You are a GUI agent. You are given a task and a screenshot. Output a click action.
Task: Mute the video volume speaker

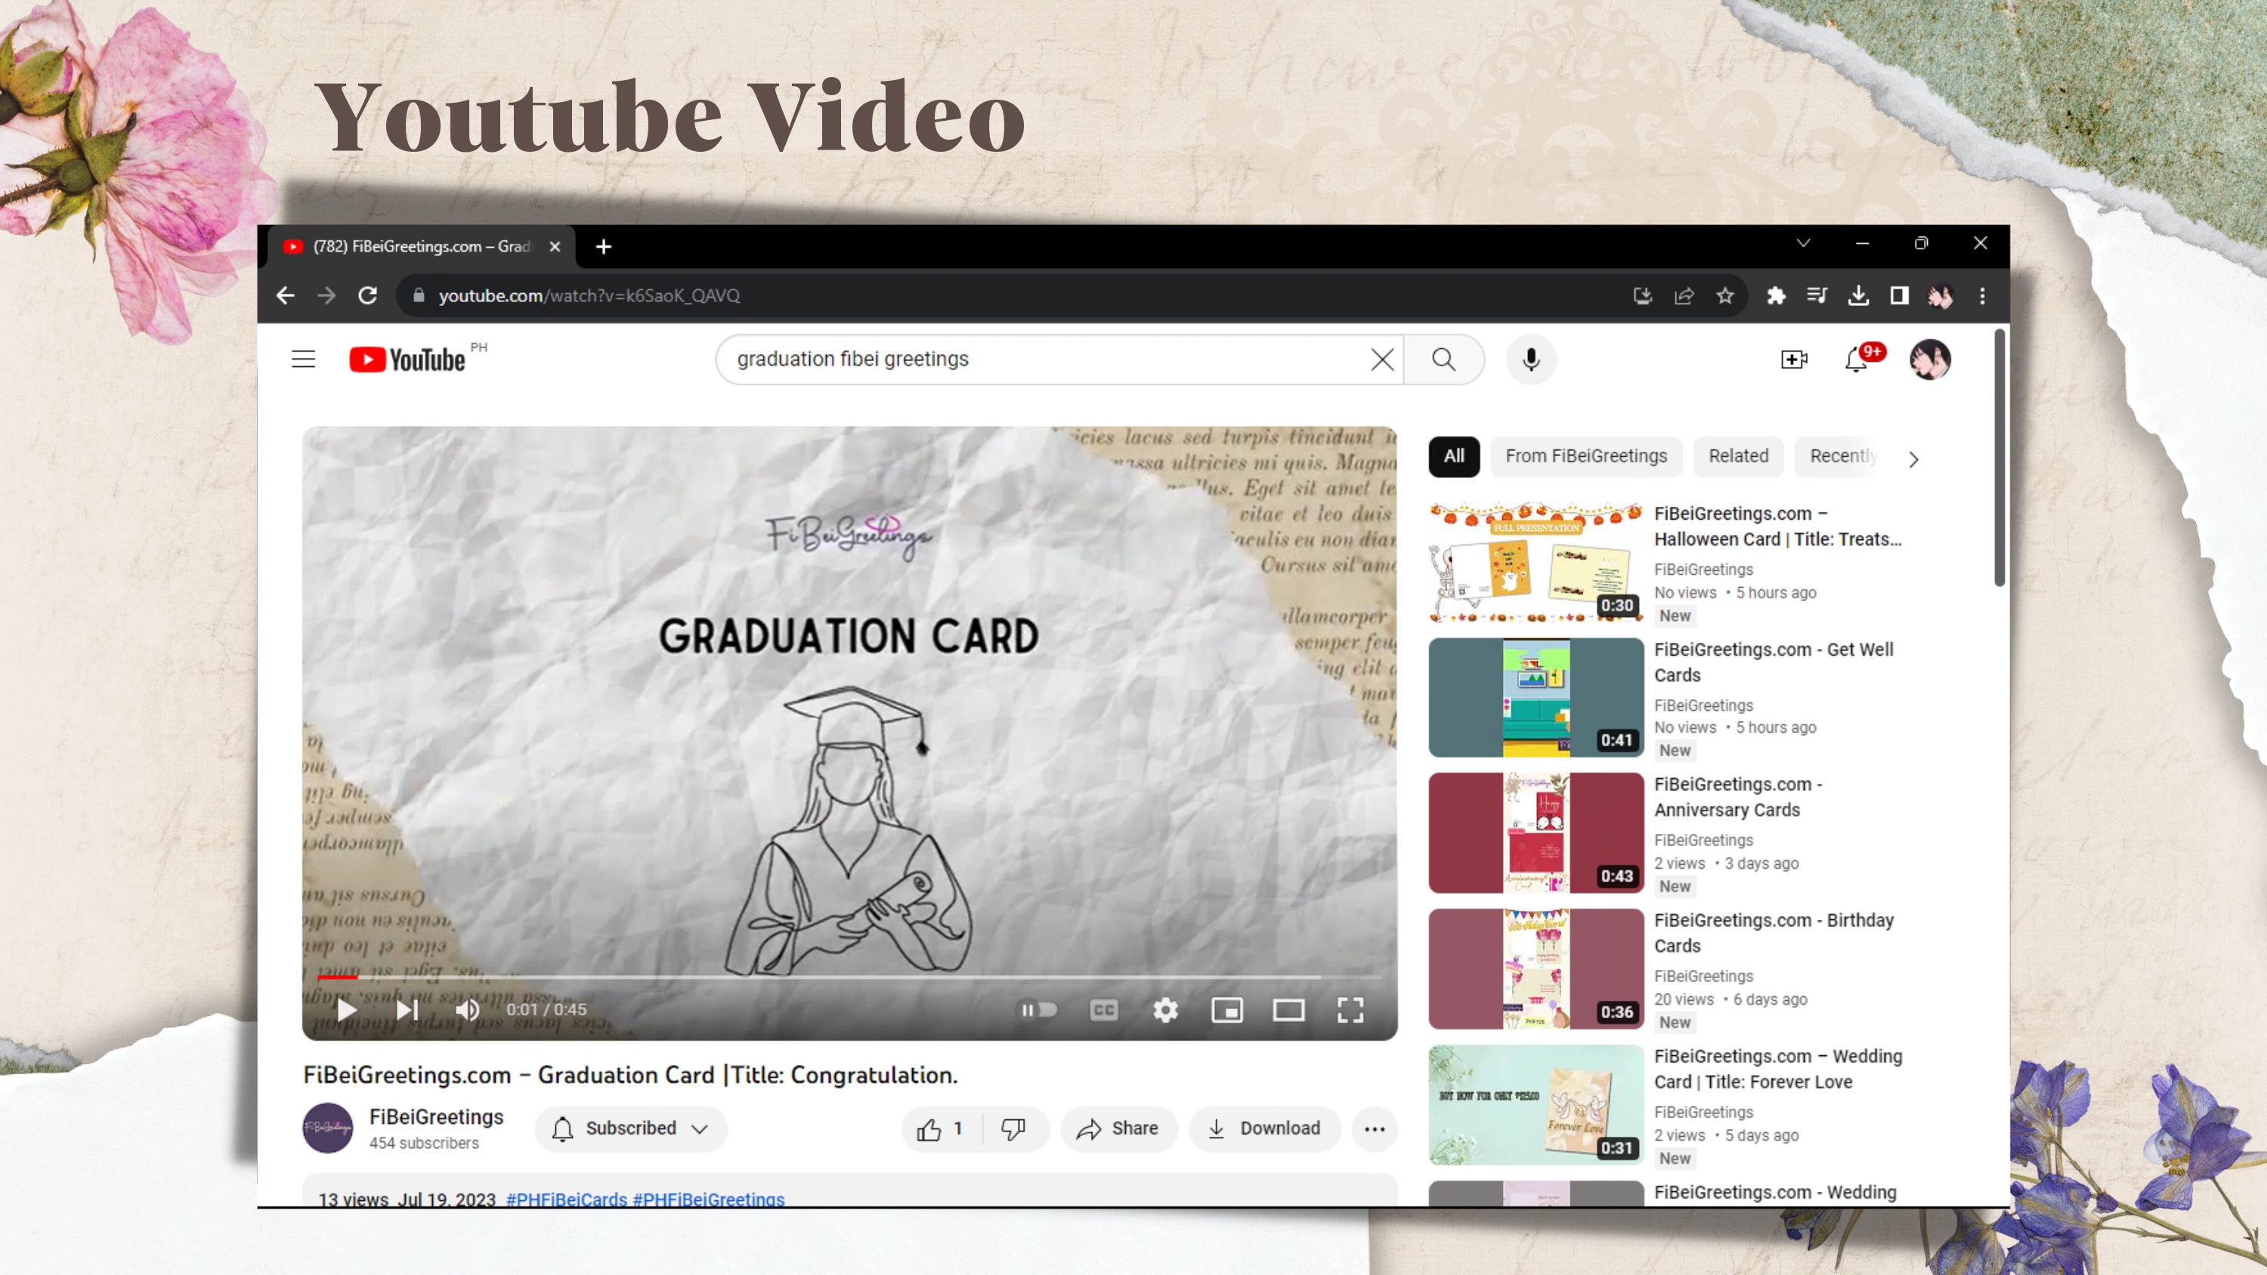pos(467,1009)
